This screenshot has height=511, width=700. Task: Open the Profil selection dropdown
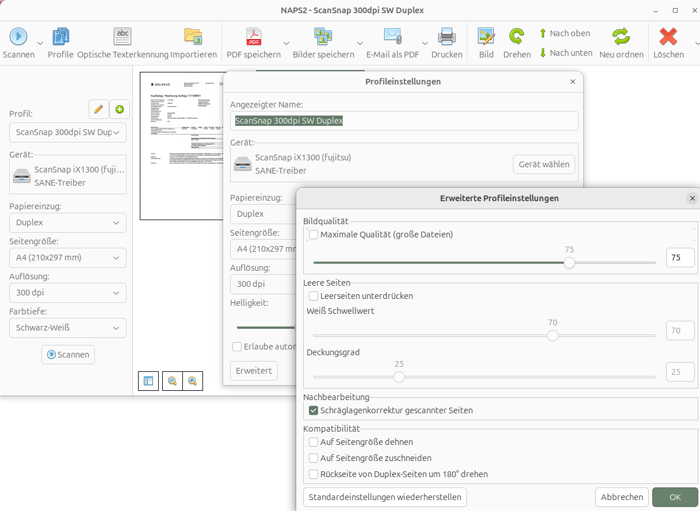(x=68, y=132)
